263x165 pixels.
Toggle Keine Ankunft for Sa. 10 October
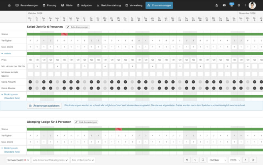(92, 82)
